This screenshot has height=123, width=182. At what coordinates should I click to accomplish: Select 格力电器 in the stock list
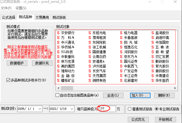(x=131, y=33)
